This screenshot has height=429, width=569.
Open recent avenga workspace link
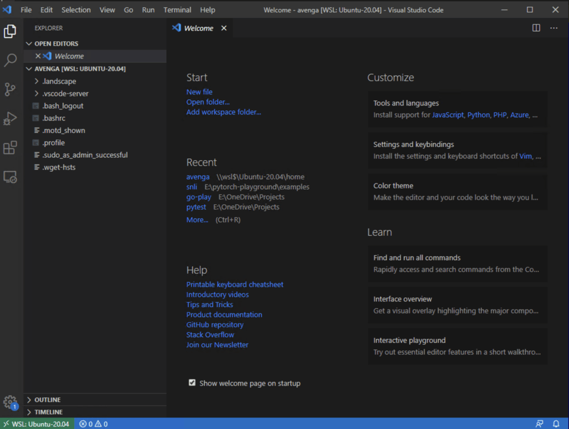(198, 177)
